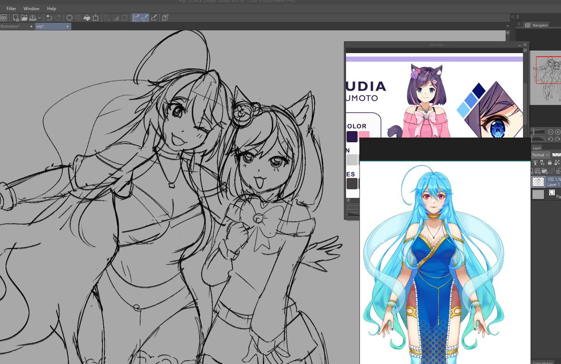561x364 pixels.
Task: Toggle Set as Reference Layer lighthouse icon
Action: 535,162
